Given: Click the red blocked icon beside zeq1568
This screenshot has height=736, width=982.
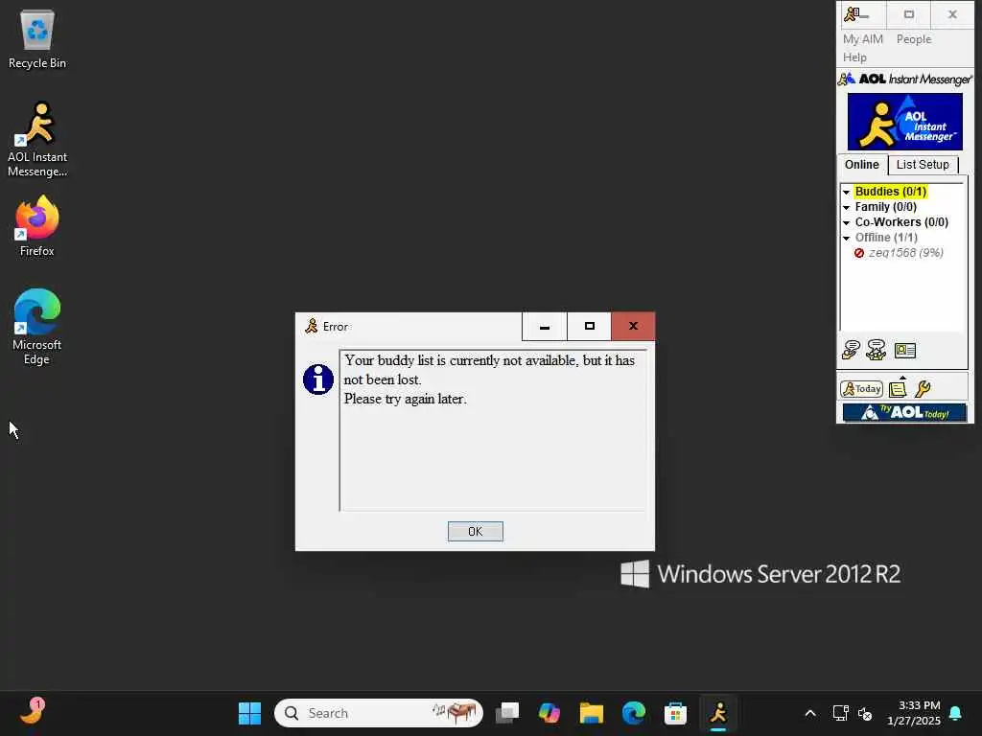Looking at the screenshot, I should click(859, 253).
